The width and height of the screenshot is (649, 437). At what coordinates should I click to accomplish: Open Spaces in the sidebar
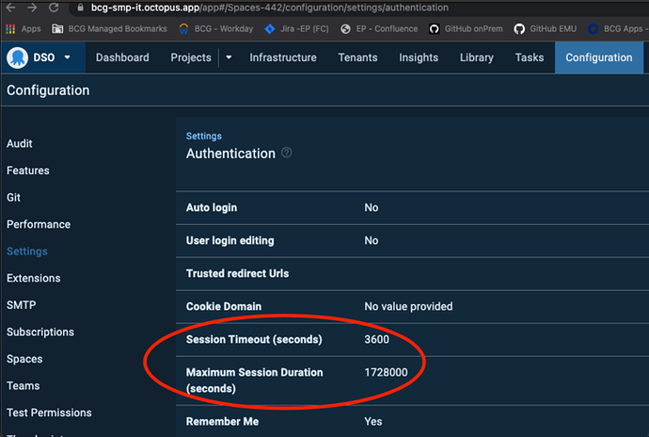[24, 359]
